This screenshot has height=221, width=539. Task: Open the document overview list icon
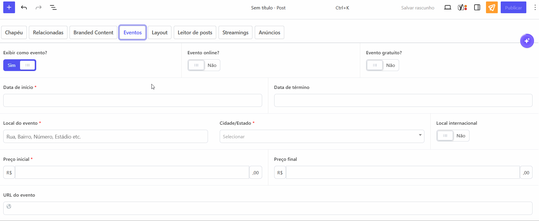click(53, 8)
